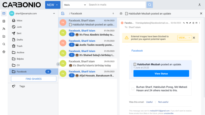Open the Files module icon
The height and width of the screenshot is (115, 205).
pyautogui.click(x=4, y=36)
